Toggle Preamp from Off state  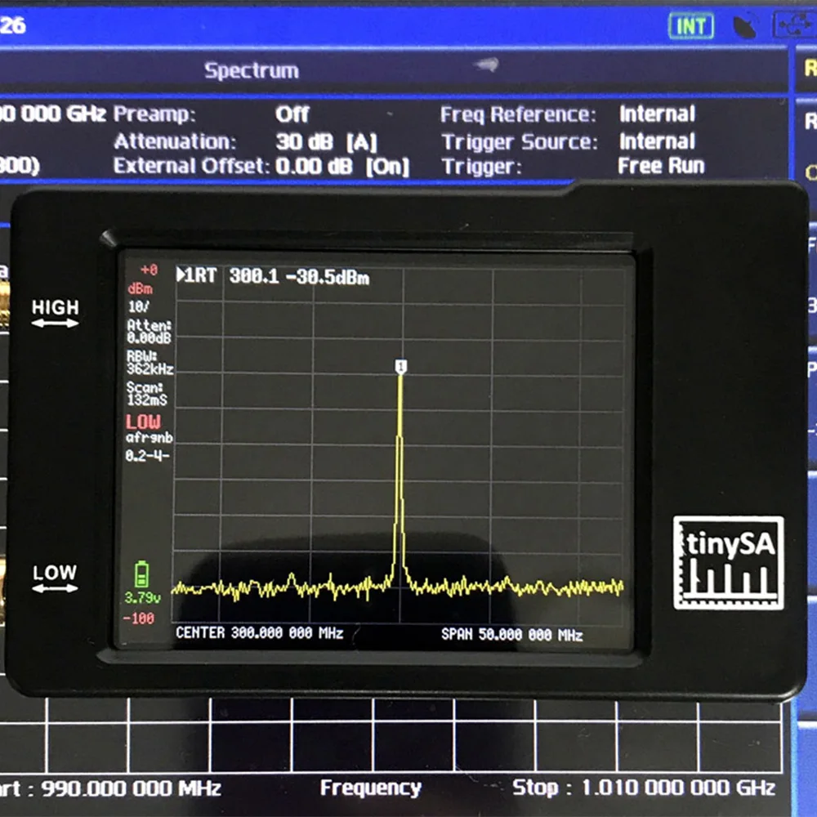[292, 114]
